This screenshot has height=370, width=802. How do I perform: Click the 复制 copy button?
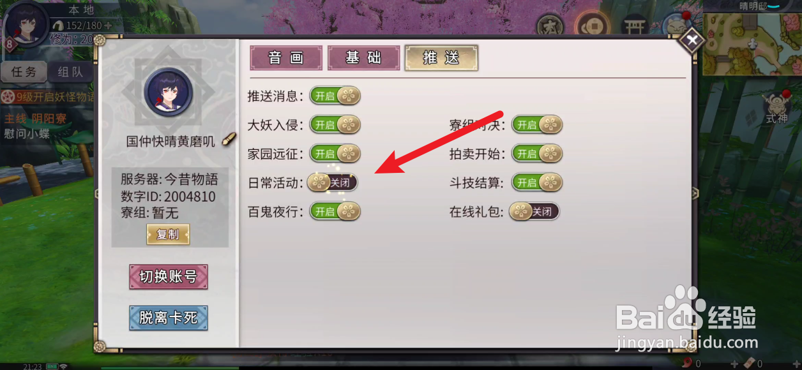168,234
